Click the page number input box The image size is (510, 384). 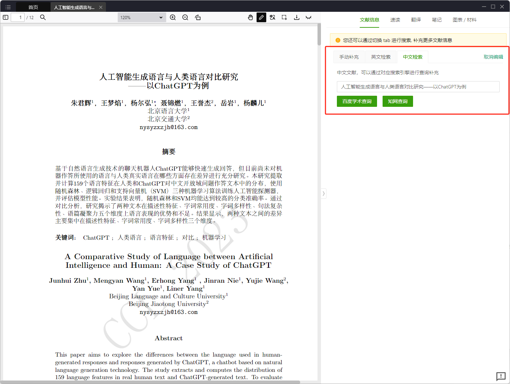(18, 17)
